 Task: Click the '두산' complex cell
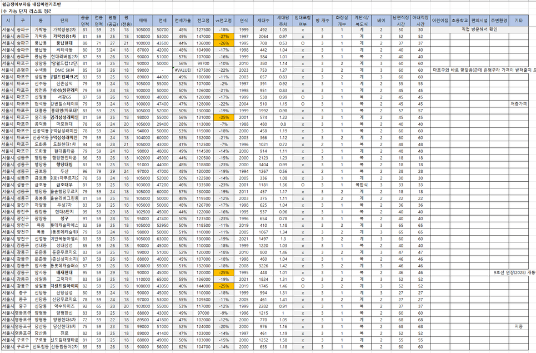pos(64,171)
